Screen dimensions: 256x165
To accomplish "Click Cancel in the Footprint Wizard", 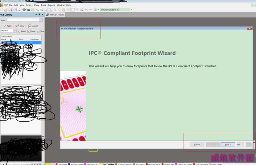I will pyautogui.click(x=197, y=144).
